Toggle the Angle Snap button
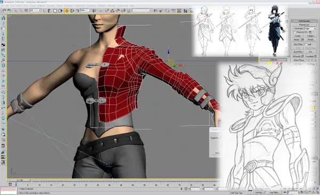 112,11
